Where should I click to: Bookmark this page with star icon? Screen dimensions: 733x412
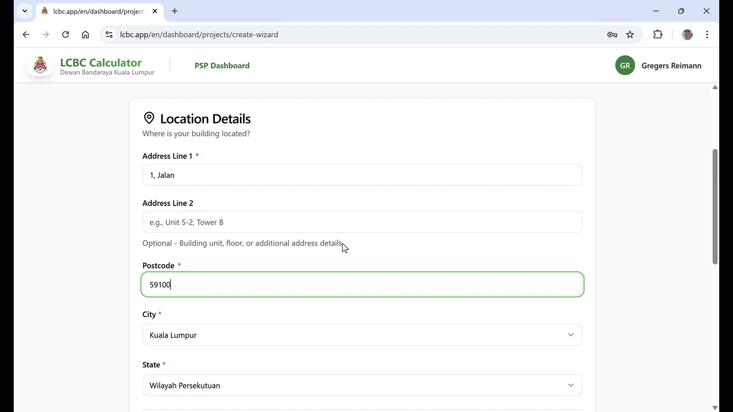[x=630, y=35]
